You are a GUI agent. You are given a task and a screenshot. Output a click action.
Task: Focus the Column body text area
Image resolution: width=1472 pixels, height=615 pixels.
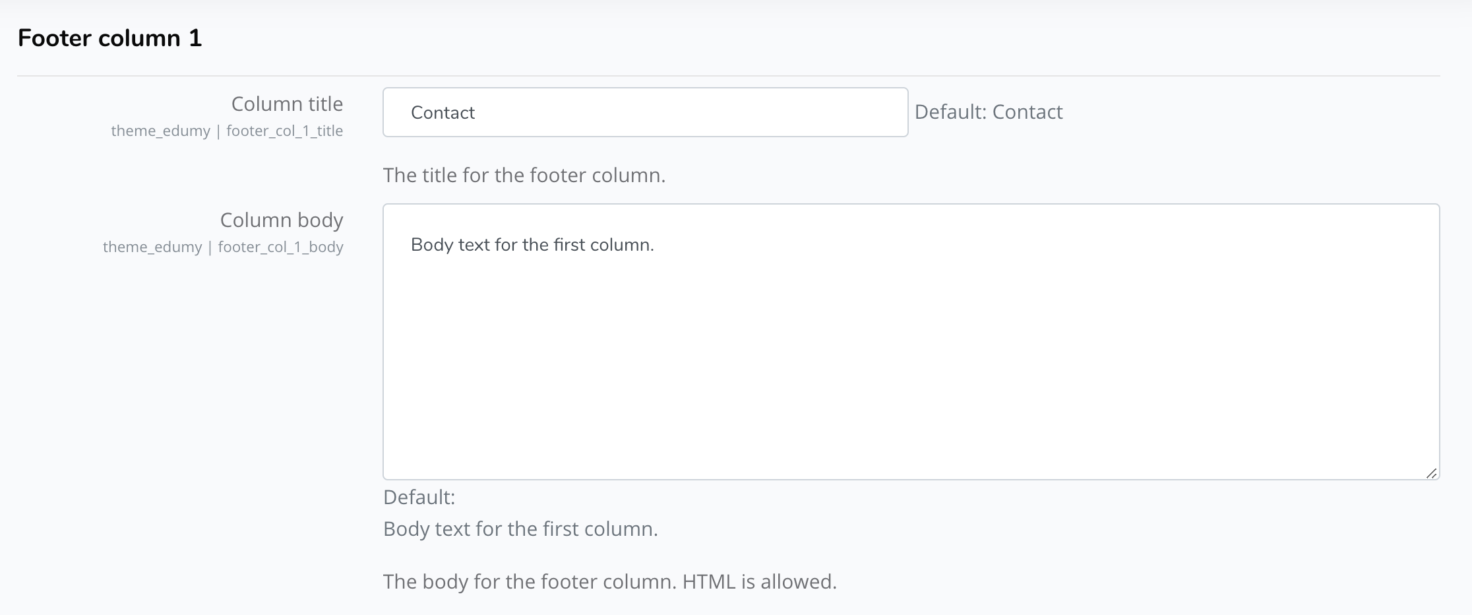[x=911, y=341]
